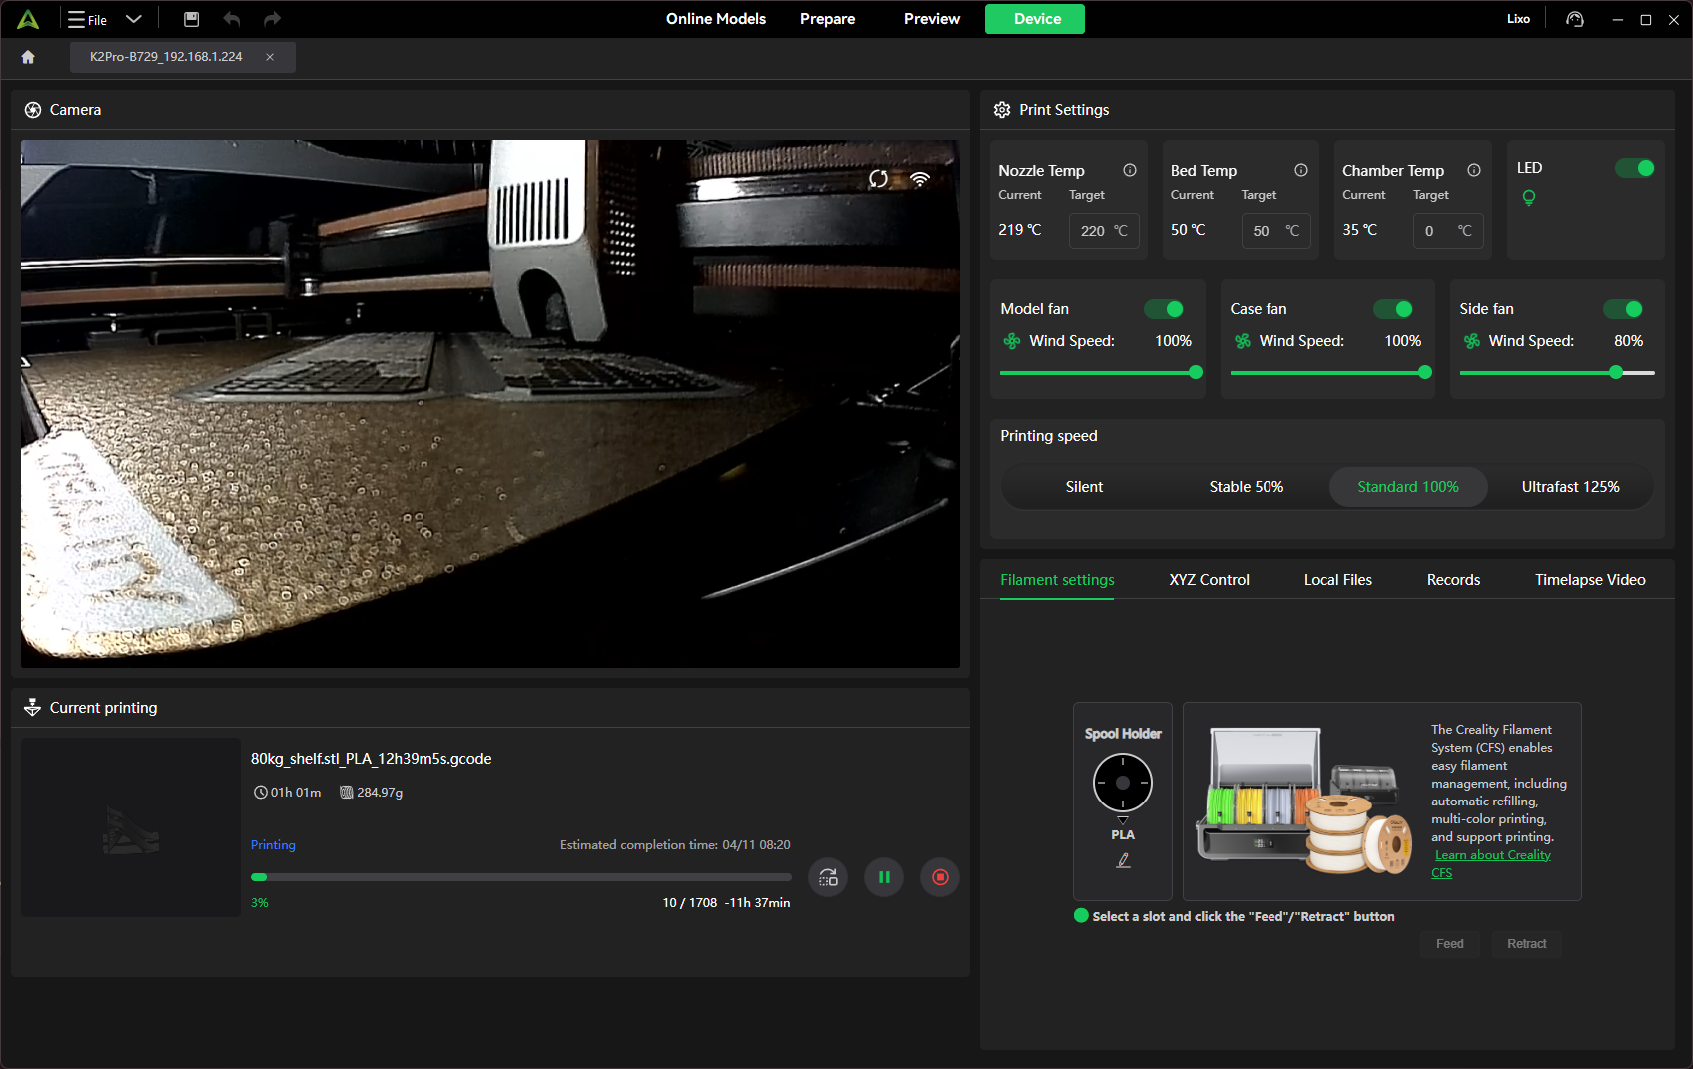Open the File hamburger menu
1693x1069 pixels.
(77, 19)
